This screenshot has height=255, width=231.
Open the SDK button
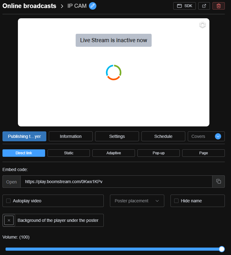click(x=184, y=6)
